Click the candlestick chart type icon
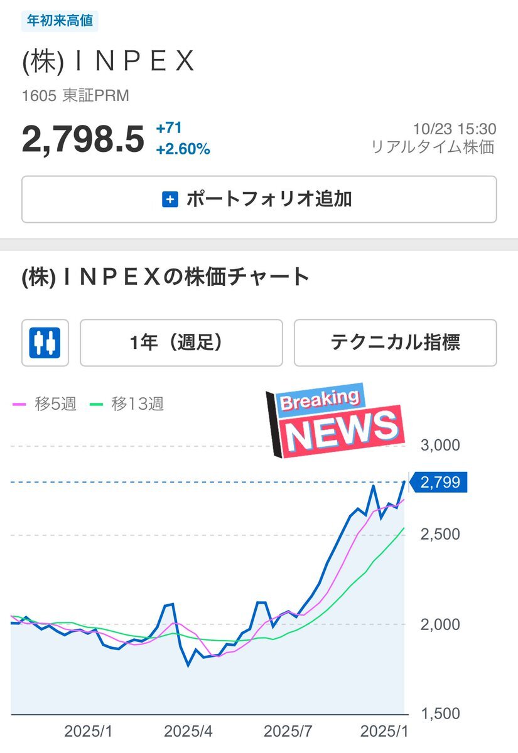Screen dimensions: 518x753 tap(45, 343)
